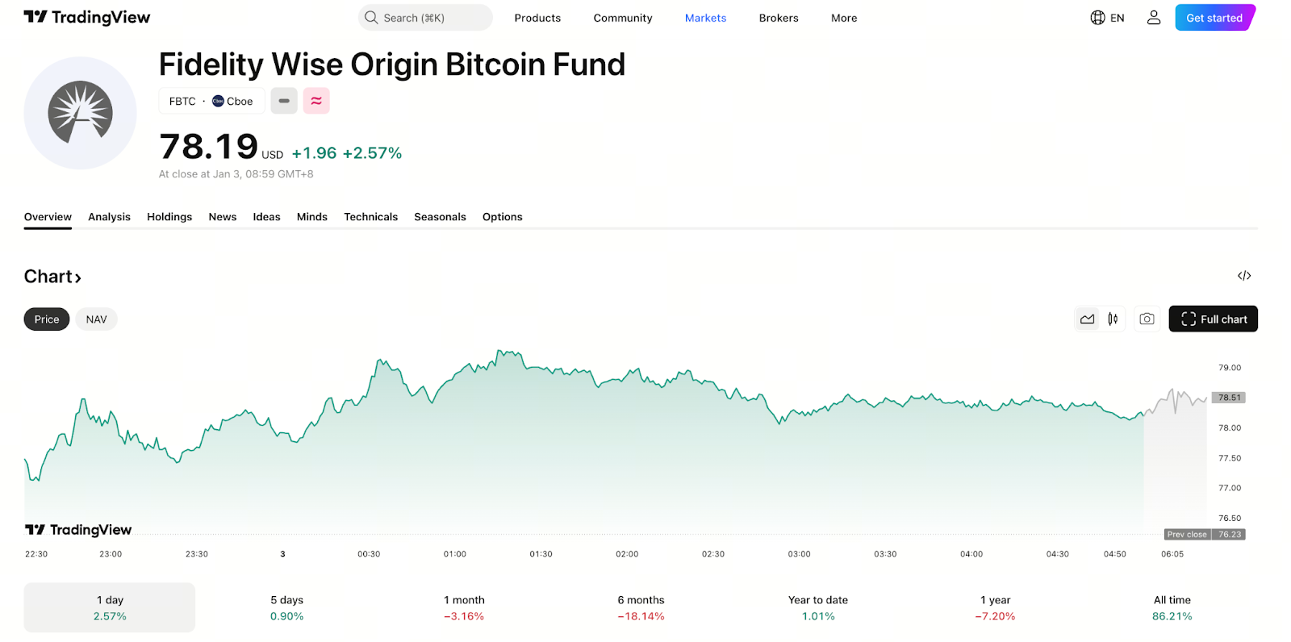Select the Price chart toggle
Image resolution: width=1291 pixels, height=642 pixels.
click(47, 319)
